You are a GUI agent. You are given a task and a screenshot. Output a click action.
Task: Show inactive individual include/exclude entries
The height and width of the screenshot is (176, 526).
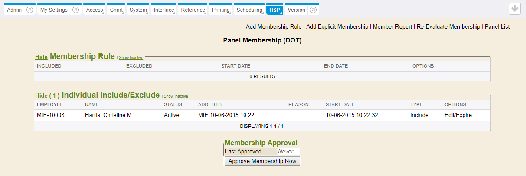tap(176, 96)
